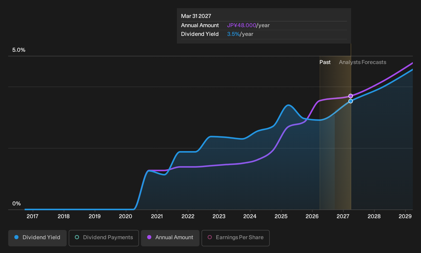The width and height of the screenshot is (421, 253).
Task: Enable the Dividend Payments series
Action: pyautogui.click(x=104, y=238)
